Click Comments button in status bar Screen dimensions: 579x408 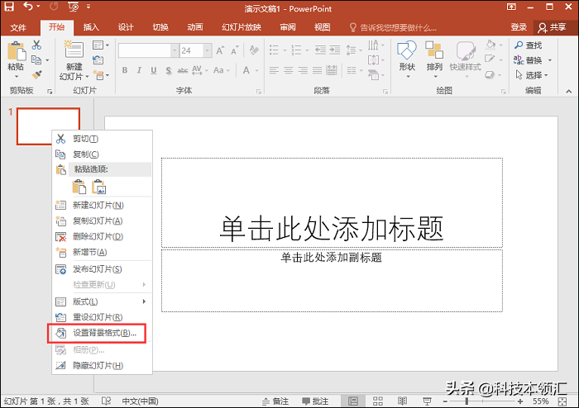point(315,401)
